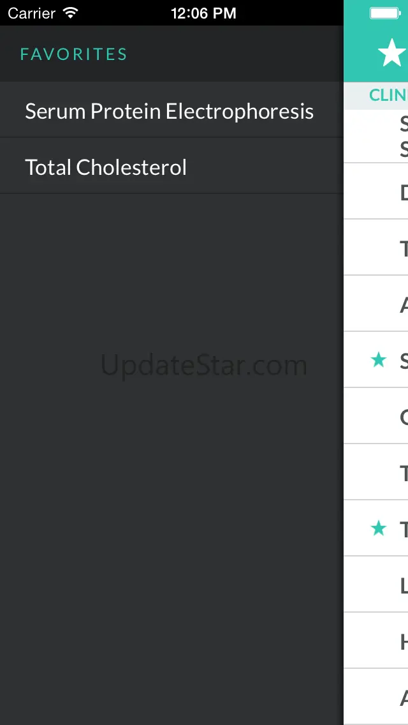Toggle the lower teal star in the list
Screen dimensions: 408x725
(x=379, y=528)
